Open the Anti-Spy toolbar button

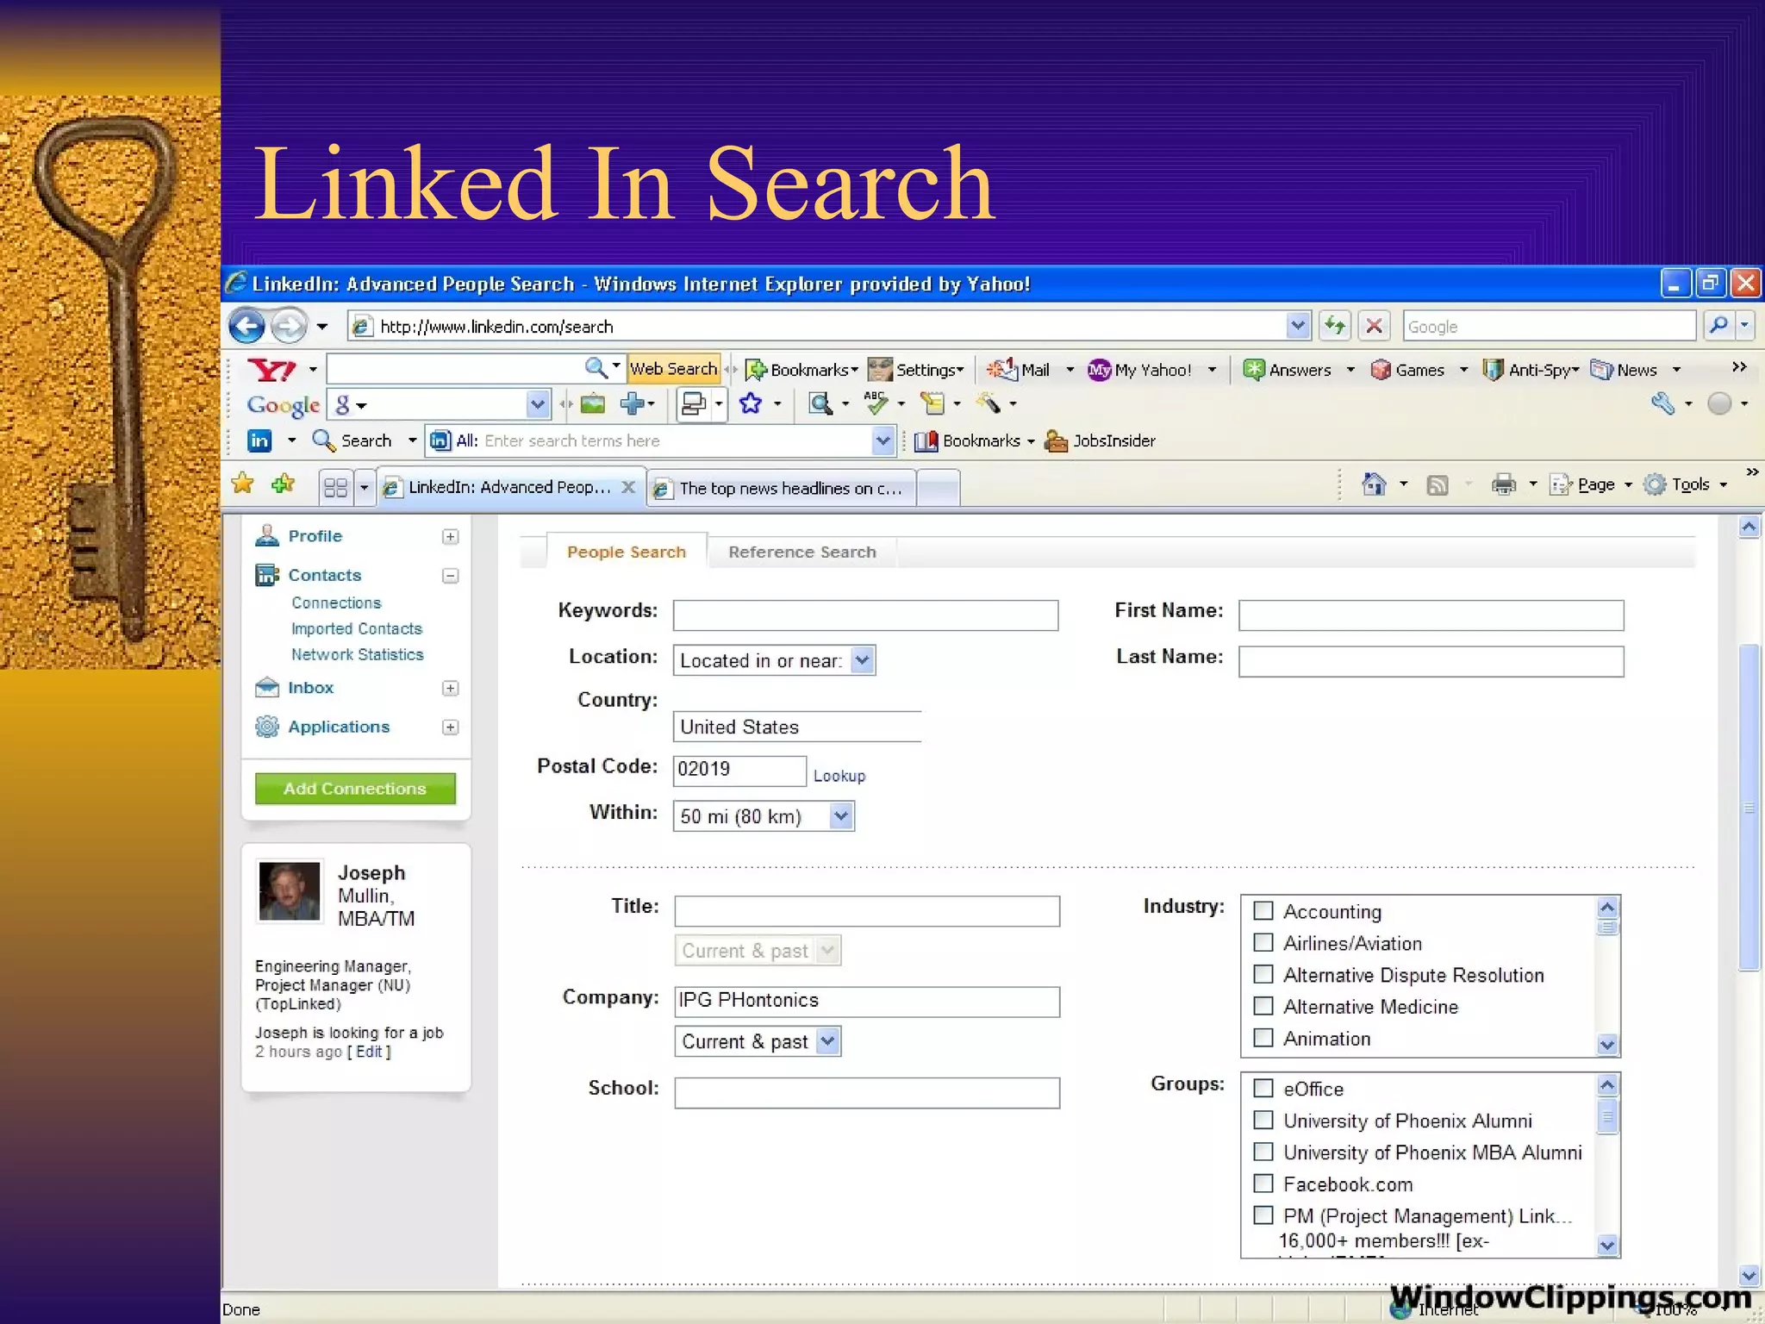coord(1530,370)
